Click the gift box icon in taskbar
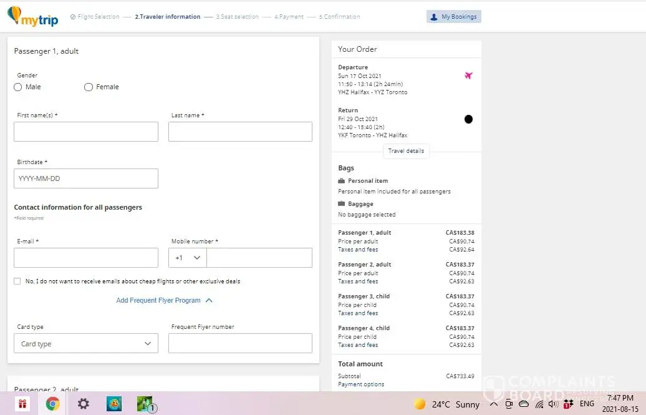Viewport: 646px width, 415px height. click(x=22, y=404)
